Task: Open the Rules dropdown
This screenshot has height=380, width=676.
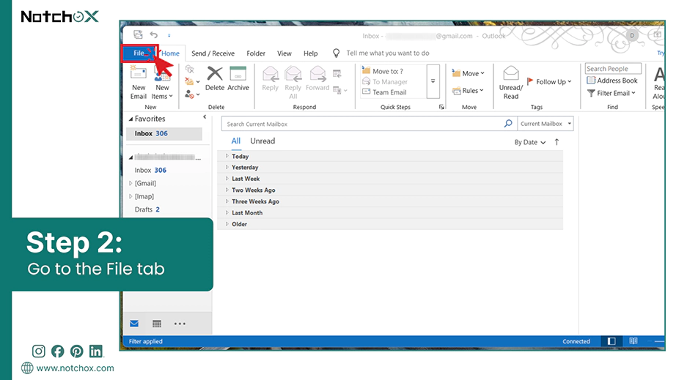Action: [x=468, y=90]
